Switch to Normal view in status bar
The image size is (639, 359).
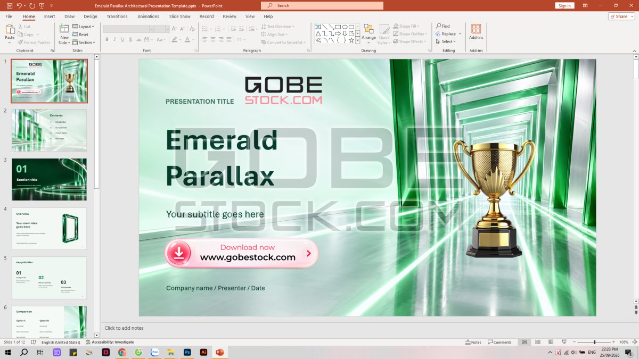click(525, 342)
